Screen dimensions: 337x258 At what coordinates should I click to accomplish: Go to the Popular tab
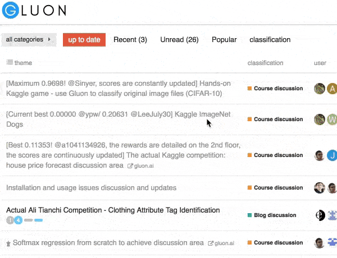pyautogui.click(x=224, y=40)
